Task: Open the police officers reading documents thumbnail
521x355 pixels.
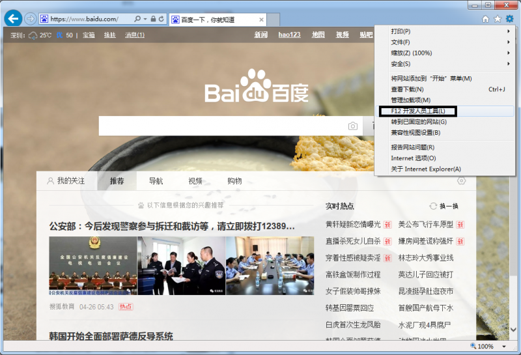Action: (182, 266)
